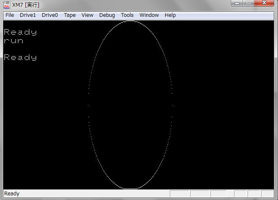Open the File menu
Image resolution: width=278 pixels, height=200 pixels.
click(x=10, y=15)
